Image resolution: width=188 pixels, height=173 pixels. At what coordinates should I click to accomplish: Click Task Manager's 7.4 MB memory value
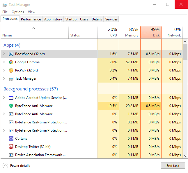(x=133, y=78)
